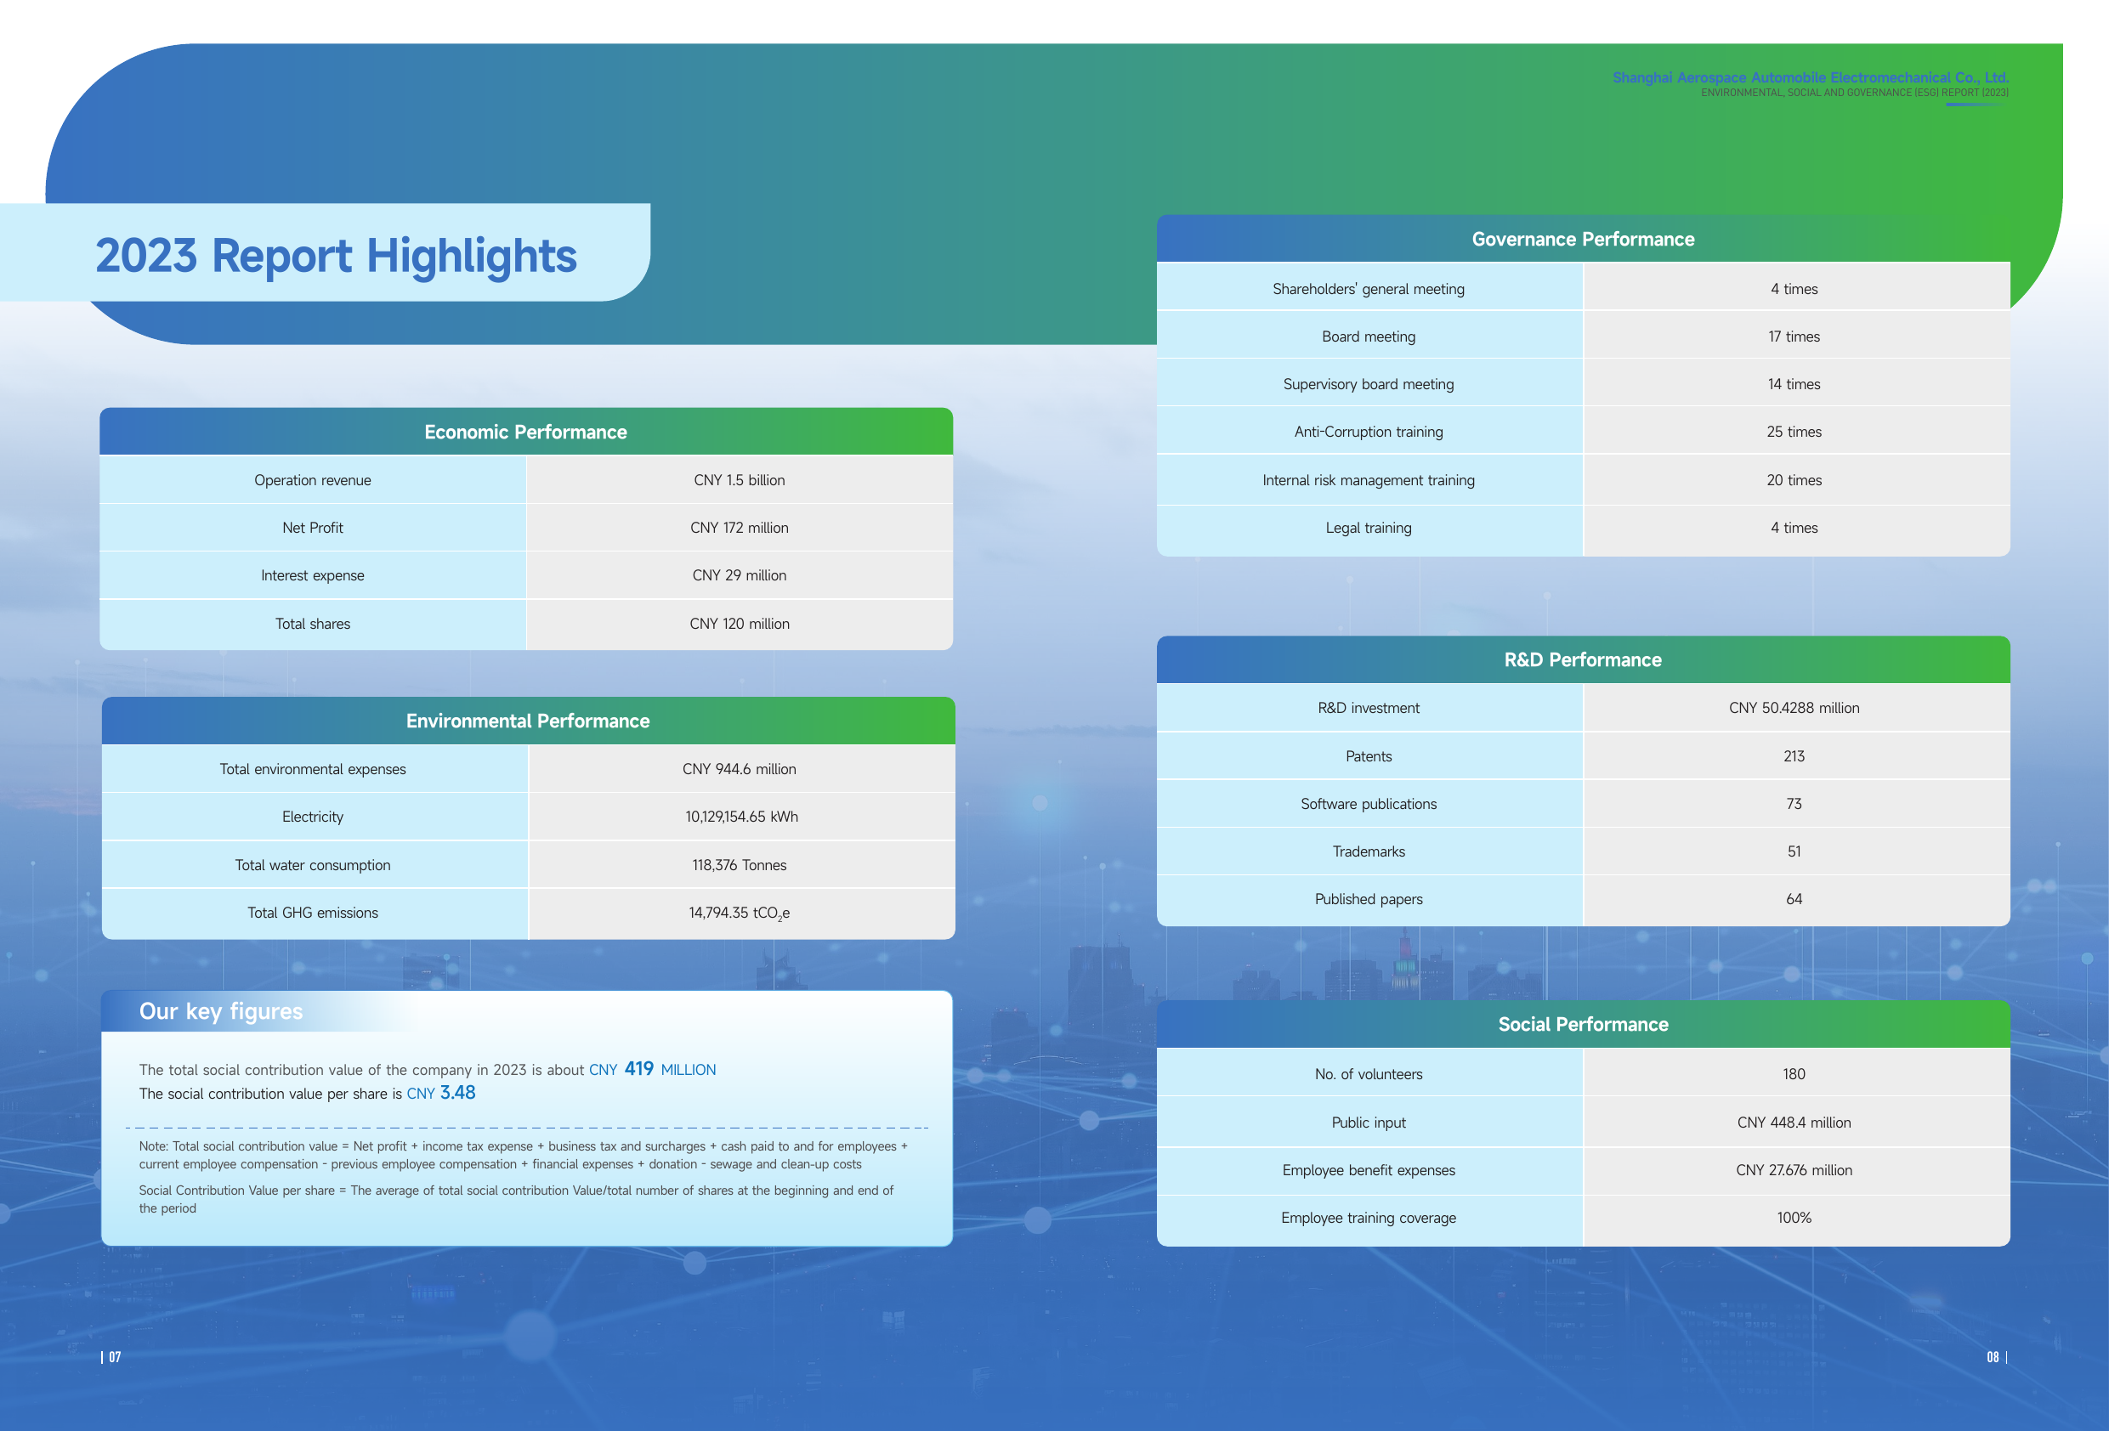Select the 'CNY 419 MILLION' figure
The width and height of the screenshot is (2109, 1431).
652,1069
